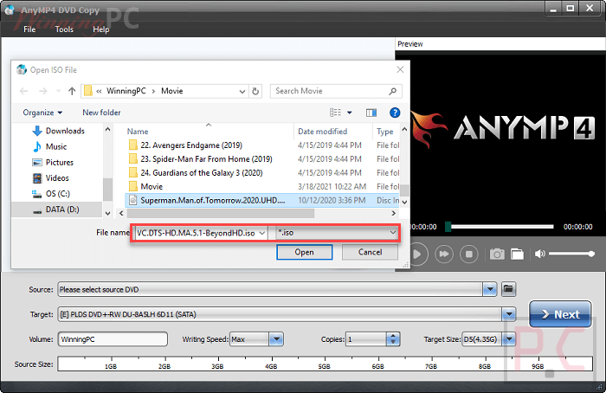This screenshot has height=393, width=606.
Task: Click the Next button
Action: pyautogui.click(x=560, y=314)
